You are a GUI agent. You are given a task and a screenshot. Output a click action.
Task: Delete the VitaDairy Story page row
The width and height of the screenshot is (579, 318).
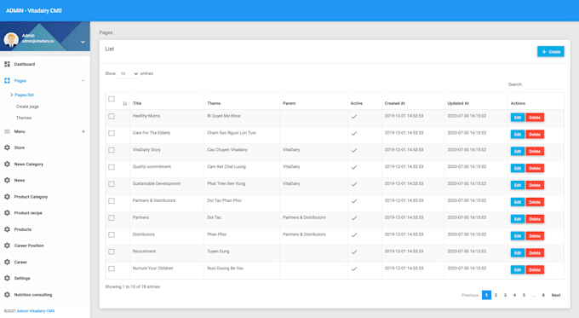pos(535,151)
